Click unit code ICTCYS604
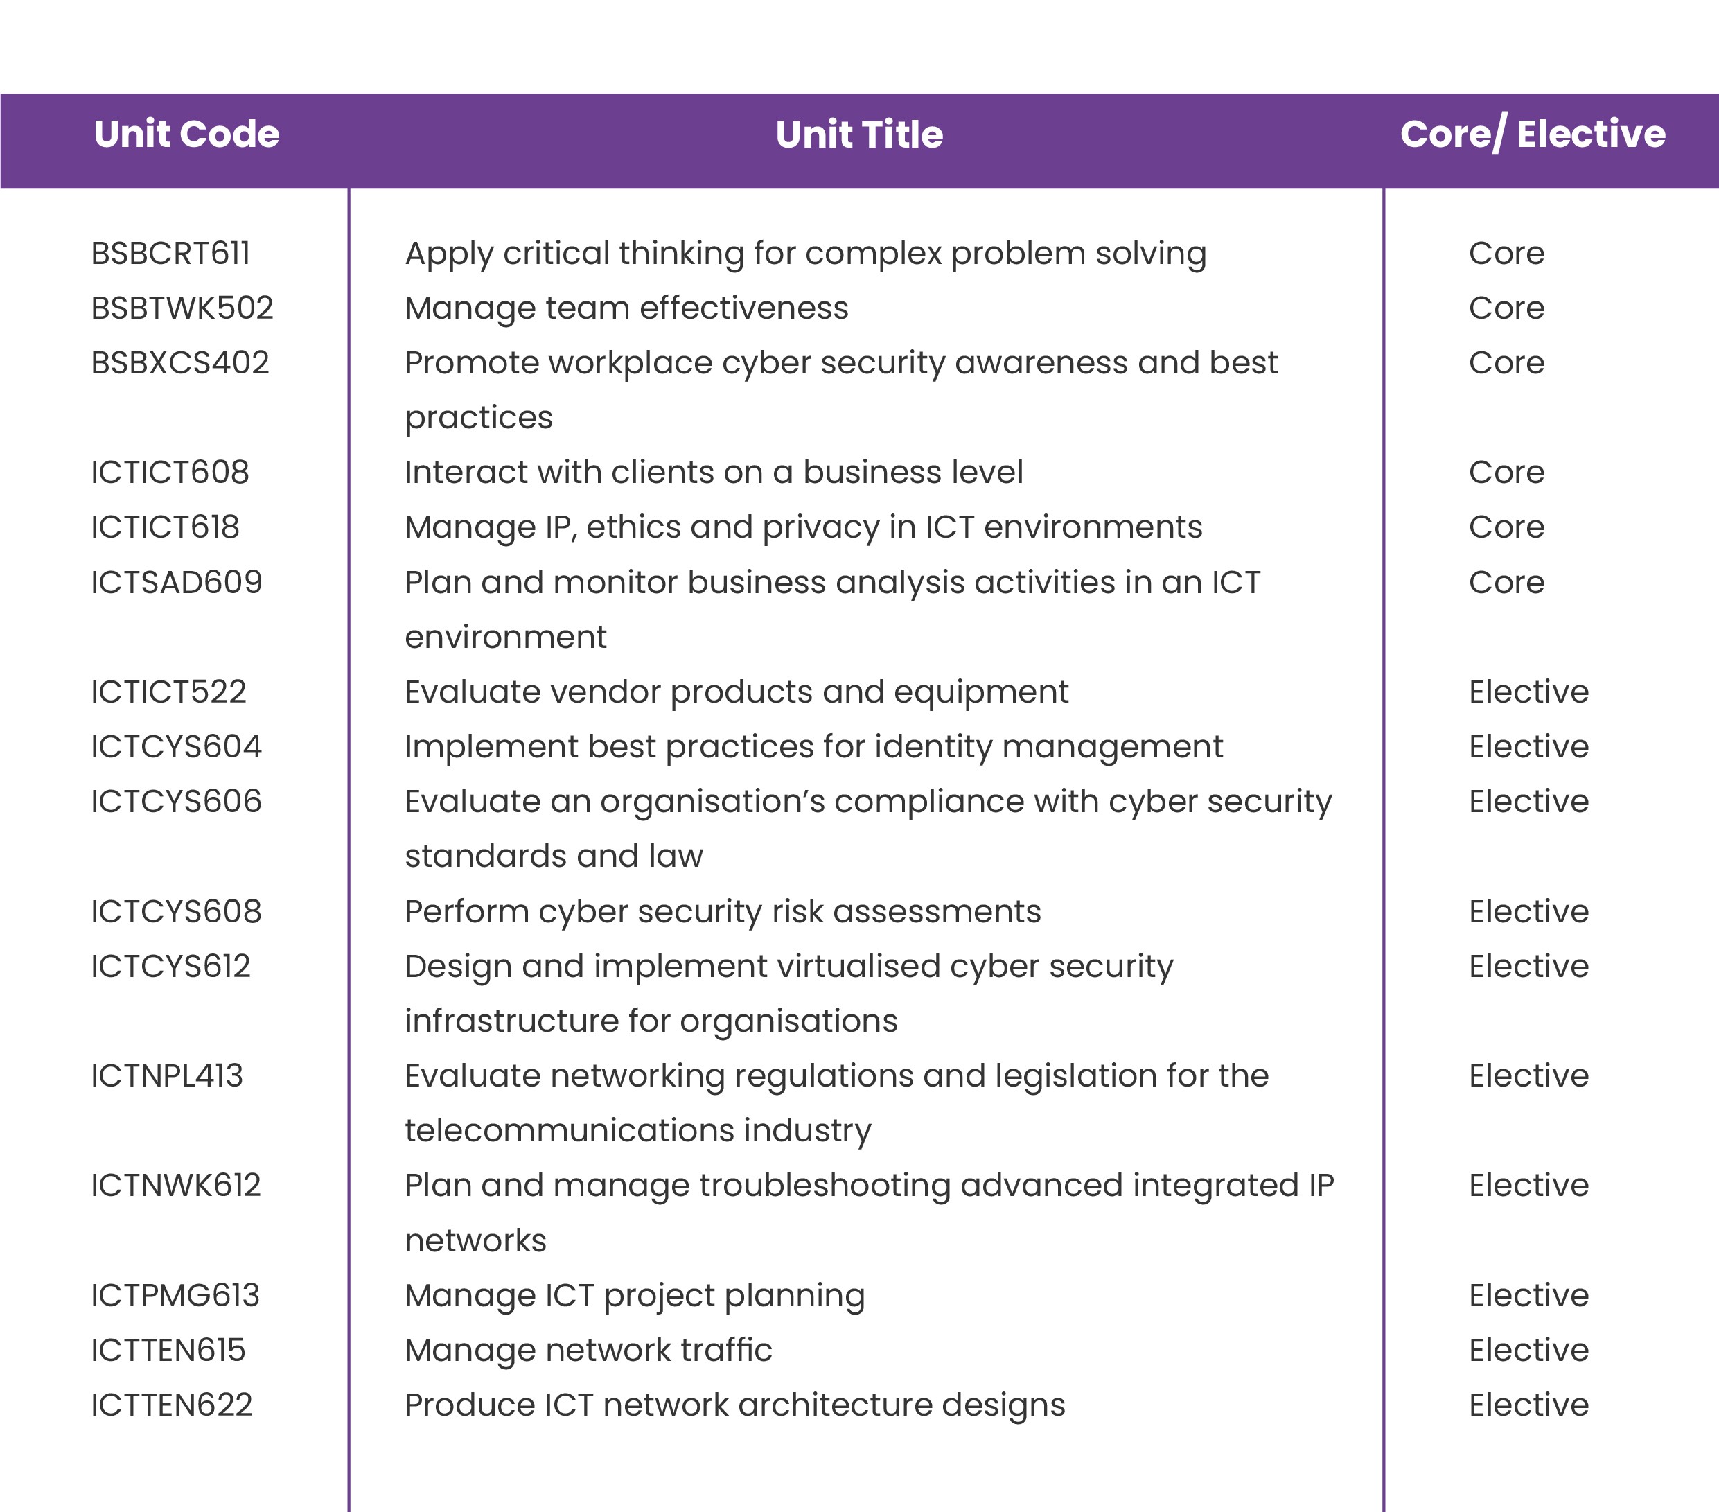The image size is (1719, 1512). point(177,747)
